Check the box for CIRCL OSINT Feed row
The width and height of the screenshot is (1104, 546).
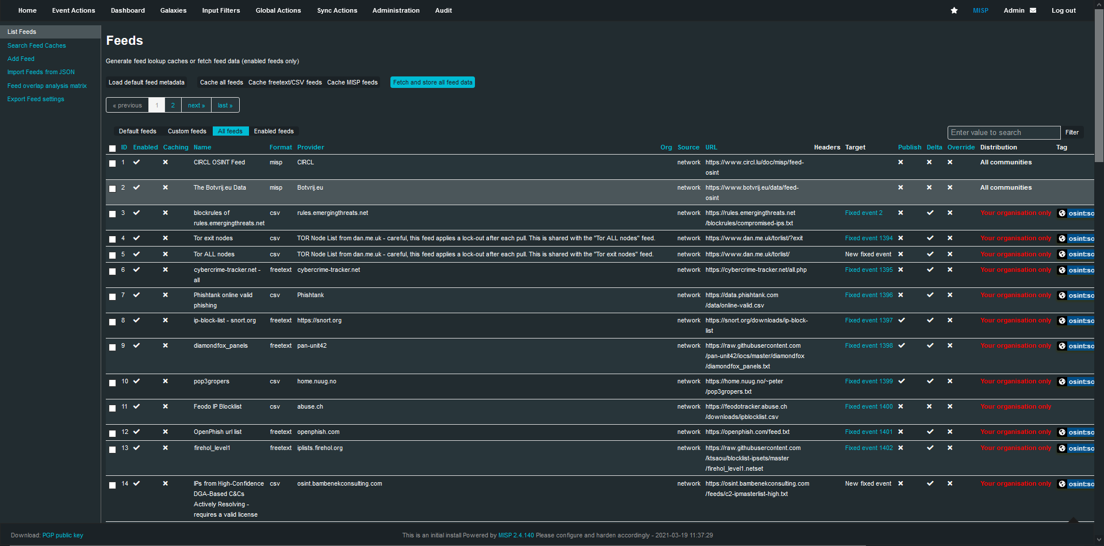[112, 163]
